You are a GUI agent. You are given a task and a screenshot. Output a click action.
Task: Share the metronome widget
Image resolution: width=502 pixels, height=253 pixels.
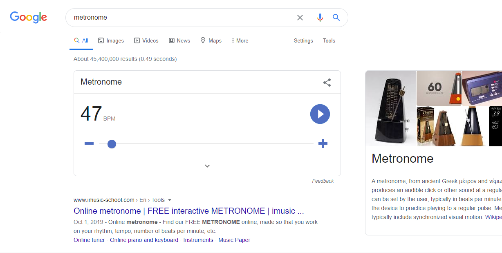click(x=327, y=83)
